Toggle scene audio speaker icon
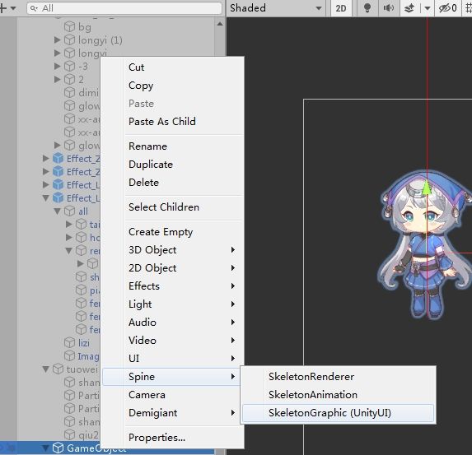This screenshot has height=455, width=472. pos(388,8)
